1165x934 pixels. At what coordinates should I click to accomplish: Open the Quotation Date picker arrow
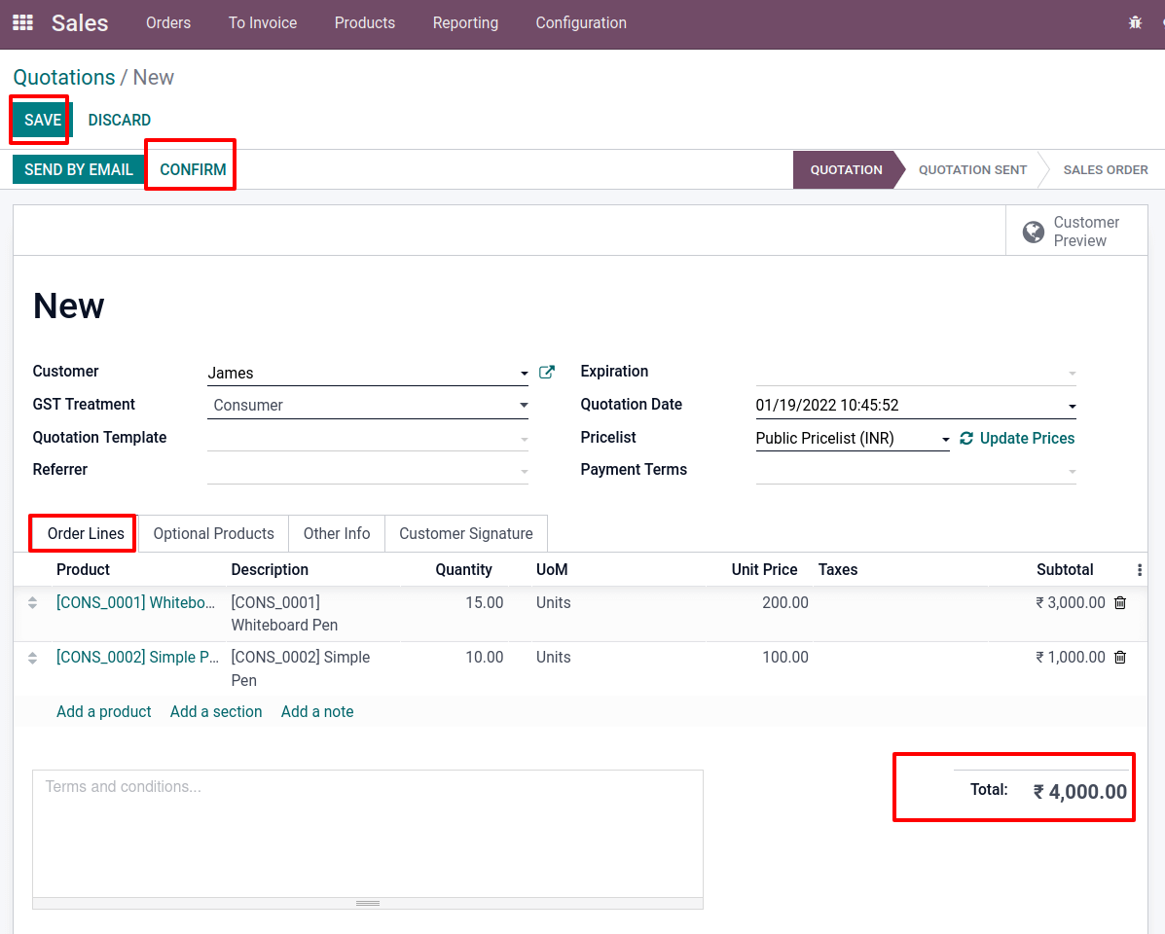1072,406
